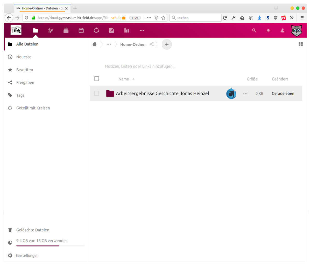Click home icon in breadcrumb

tap(94, 44)
